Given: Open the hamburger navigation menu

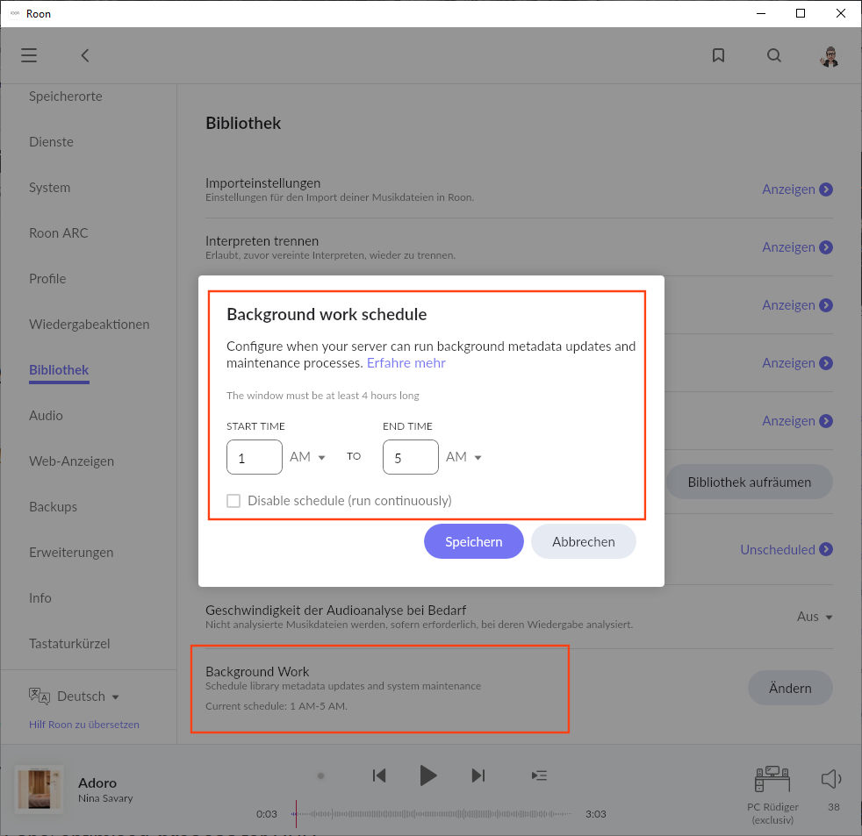Looking at the screenshot, I should point(29,55).
